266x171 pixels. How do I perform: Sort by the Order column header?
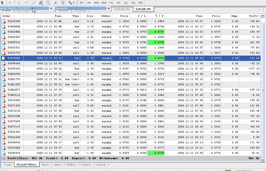tap(12, 16)
